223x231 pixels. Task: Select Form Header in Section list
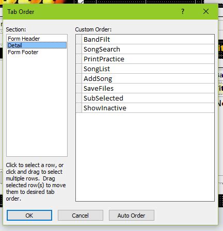(x=37, y=39)
